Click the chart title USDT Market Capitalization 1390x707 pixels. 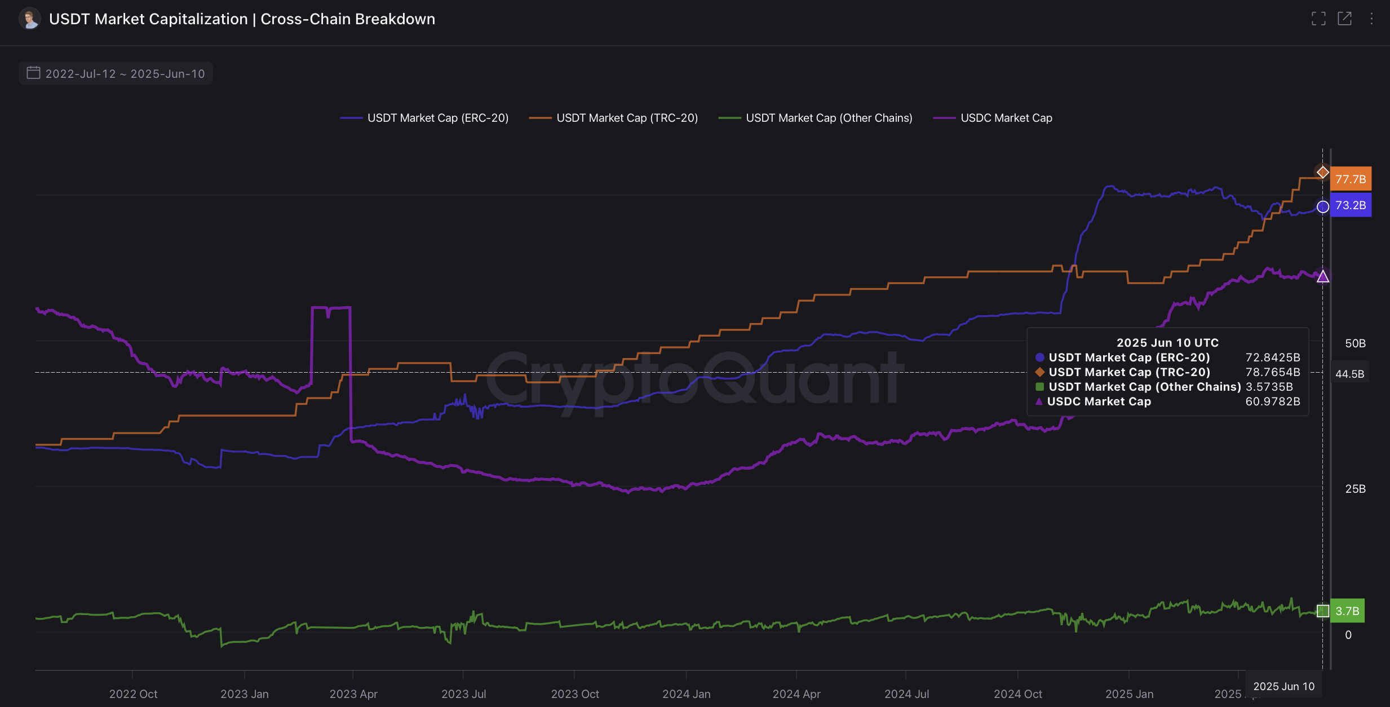coord(148,19)
